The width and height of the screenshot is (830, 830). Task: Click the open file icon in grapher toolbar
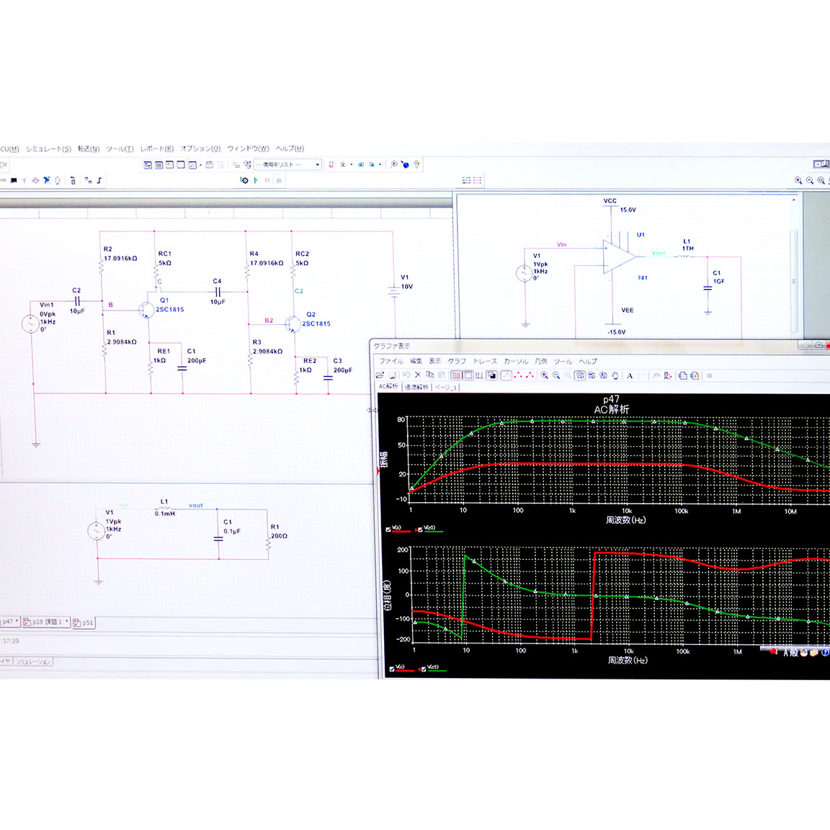[x=380, y=375]
